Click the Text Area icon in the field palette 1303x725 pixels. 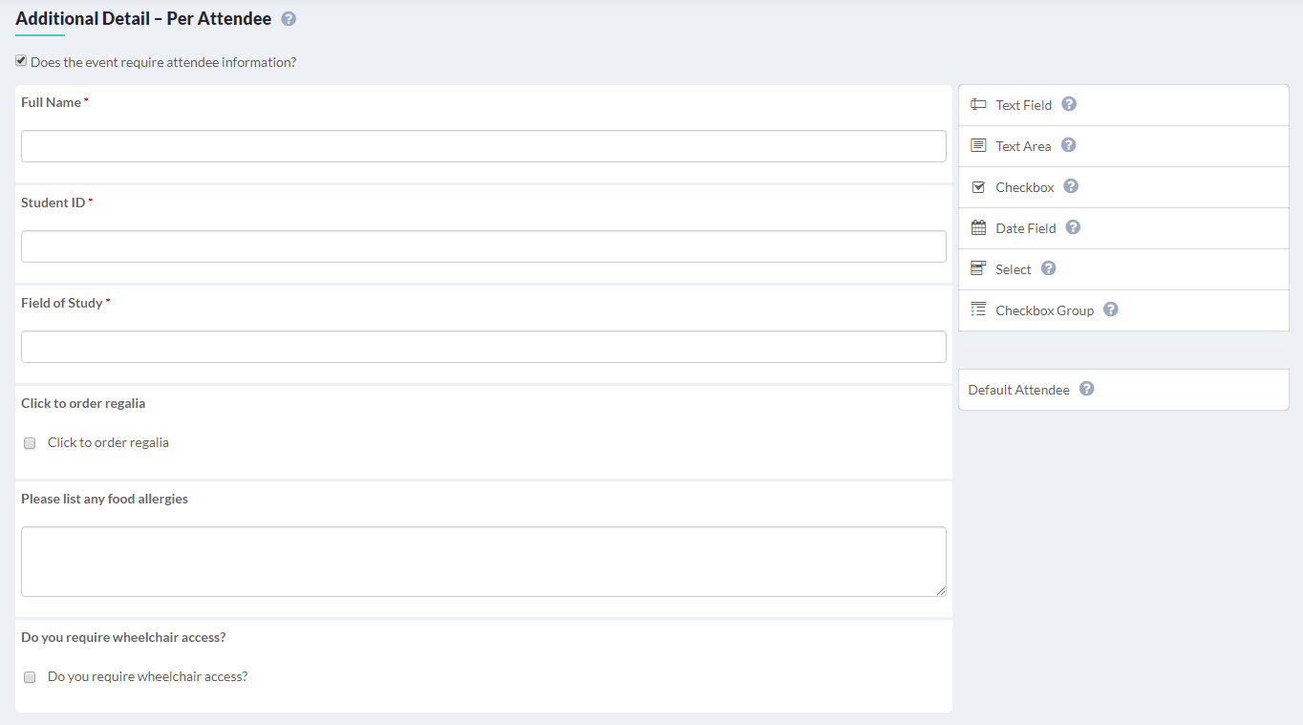[978, 146]
